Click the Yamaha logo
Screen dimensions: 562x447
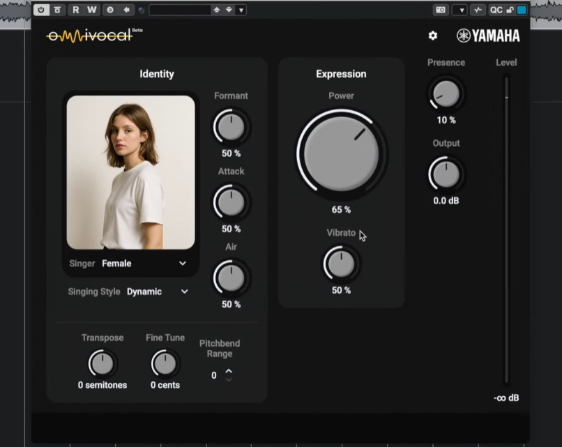pyautogui.click(x=488, y=36)
